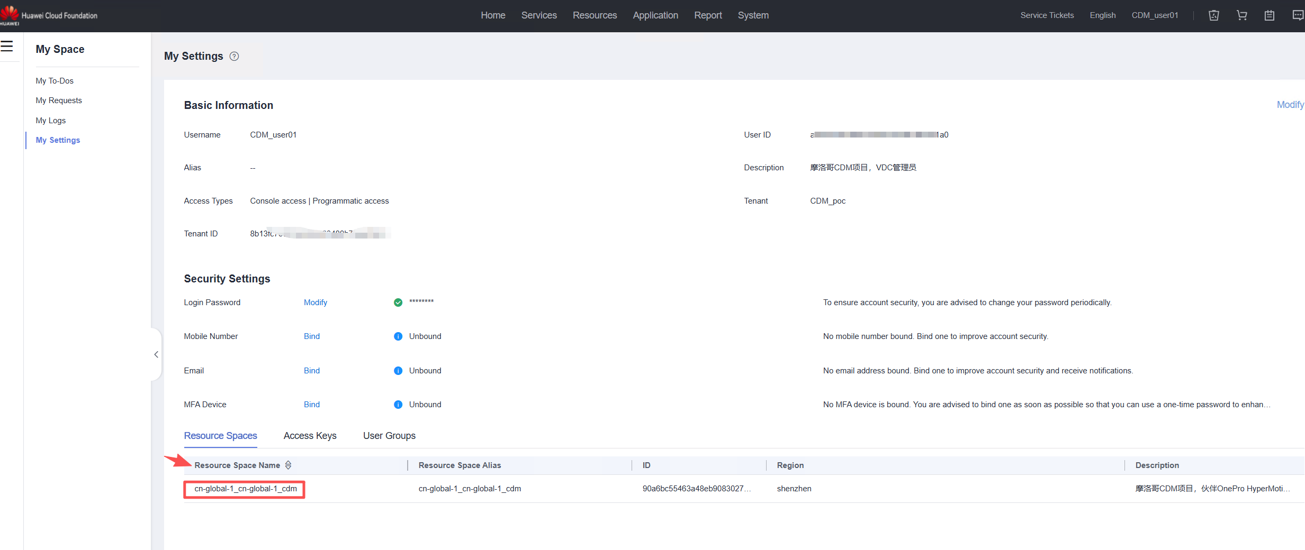Viewport: 1305px width, 550px height.
Task: Click the Description column header
Action: (x=1157, y=465)
